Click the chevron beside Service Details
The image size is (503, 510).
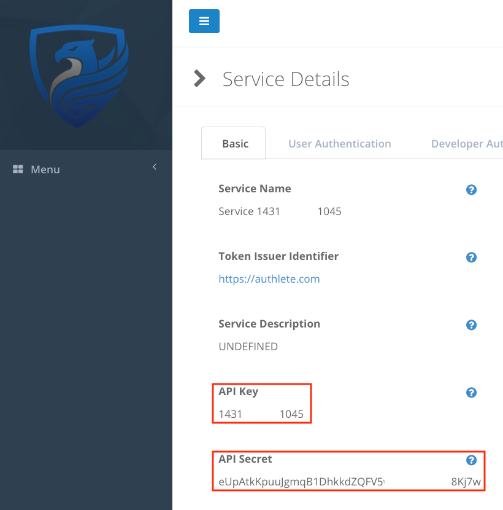(199, 79)
